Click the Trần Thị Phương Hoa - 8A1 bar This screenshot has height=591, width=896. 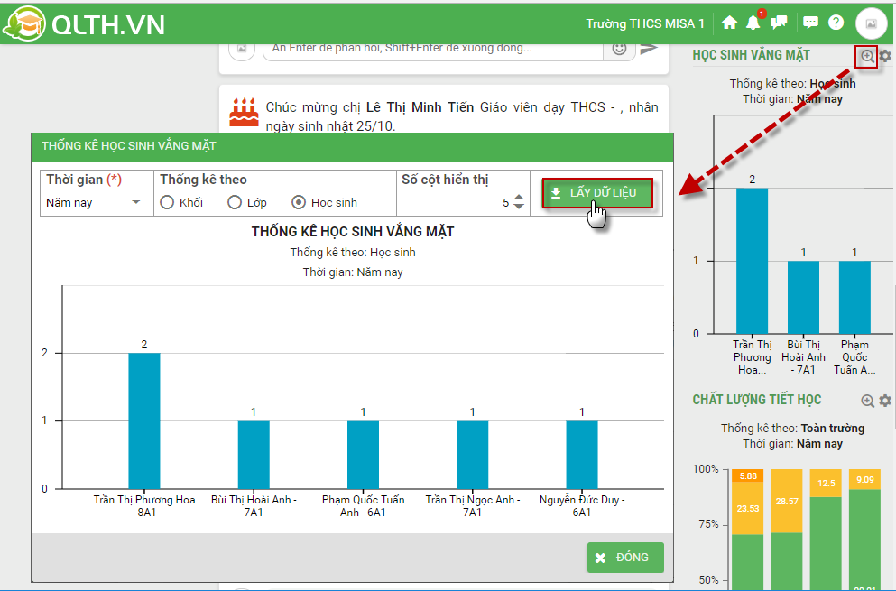pos(144,420)
